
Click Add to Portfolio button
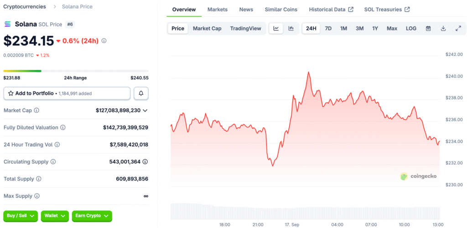[x=67, y=93]
